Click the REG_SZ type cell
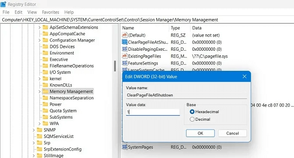Image resolution: width=294 pixels, height=158 pixels. pyautogui.click(x=178, y=35)
